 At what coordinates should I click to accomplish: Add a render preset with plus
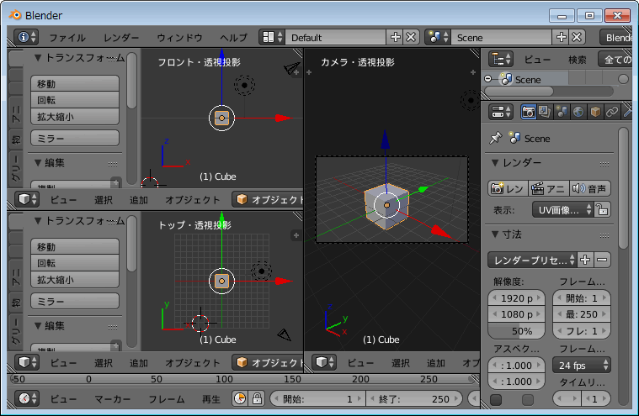point(585,260)
